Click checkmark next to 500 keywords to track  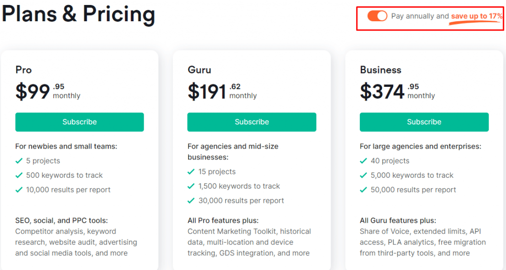(19, 175)
